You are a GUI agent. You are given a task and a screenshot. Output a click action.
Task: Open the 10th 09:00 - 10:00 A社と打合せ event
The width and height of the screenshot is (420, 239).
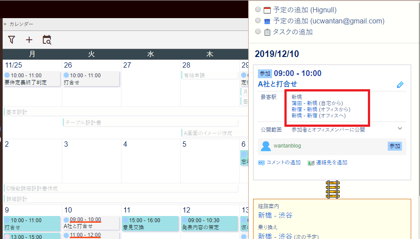[91, 223]
